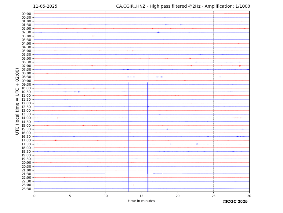Choose the 05:30 row time label

(26, 55)
